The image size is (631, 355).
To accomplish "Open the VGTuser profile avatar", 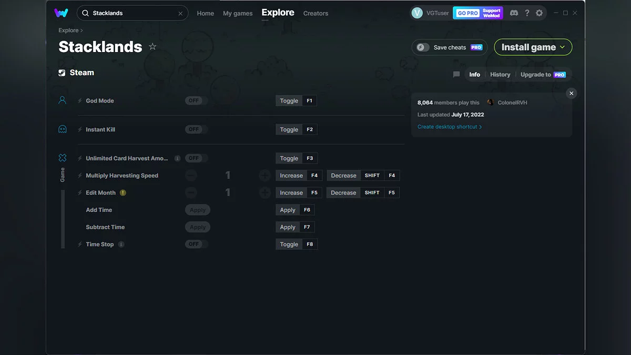I will point(417,13).
